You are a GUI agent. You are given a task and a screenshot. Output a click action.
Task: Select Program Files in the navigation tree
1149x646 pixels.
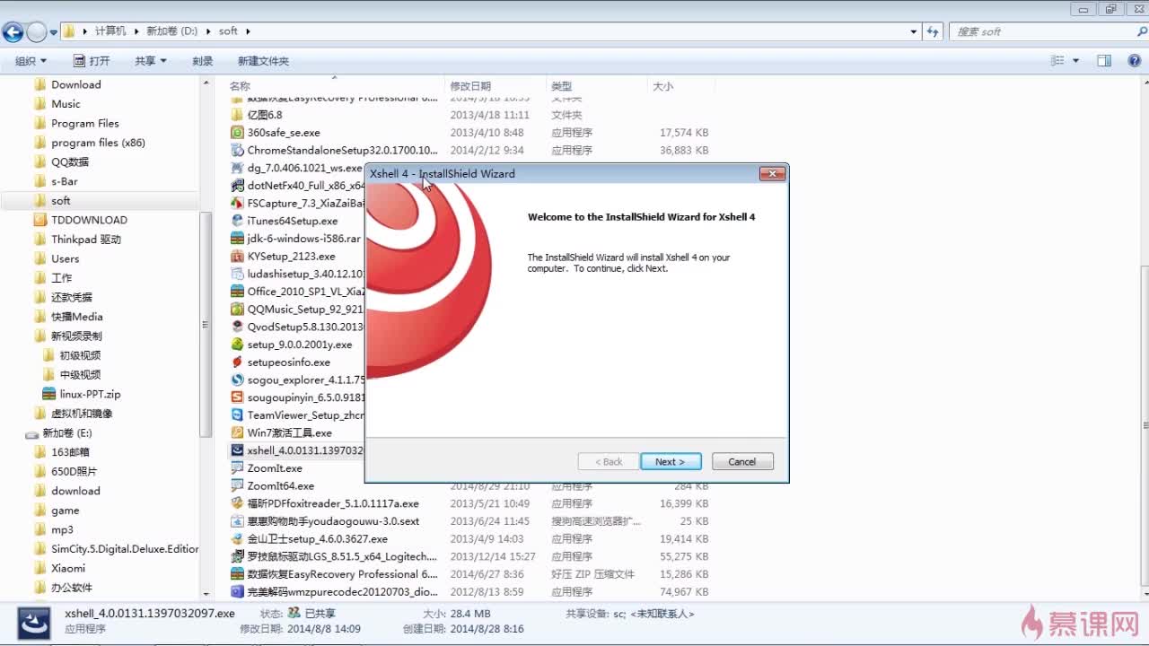tap(84, 123)
